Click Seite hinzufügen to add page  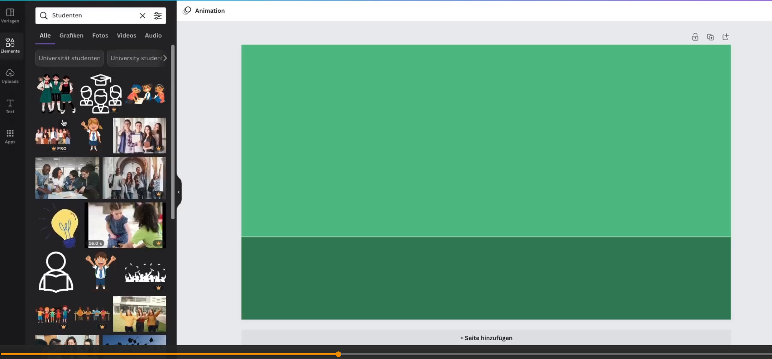(x=486, y=338)
